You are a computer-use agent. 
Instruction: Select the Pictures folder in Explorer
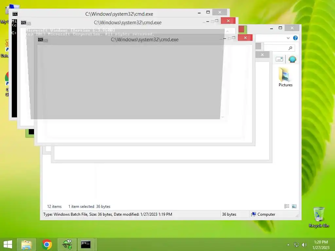(285, 77)
